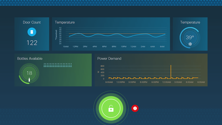Click the row of bottle icons
222x125 pixels.
[x=58, y=65]
